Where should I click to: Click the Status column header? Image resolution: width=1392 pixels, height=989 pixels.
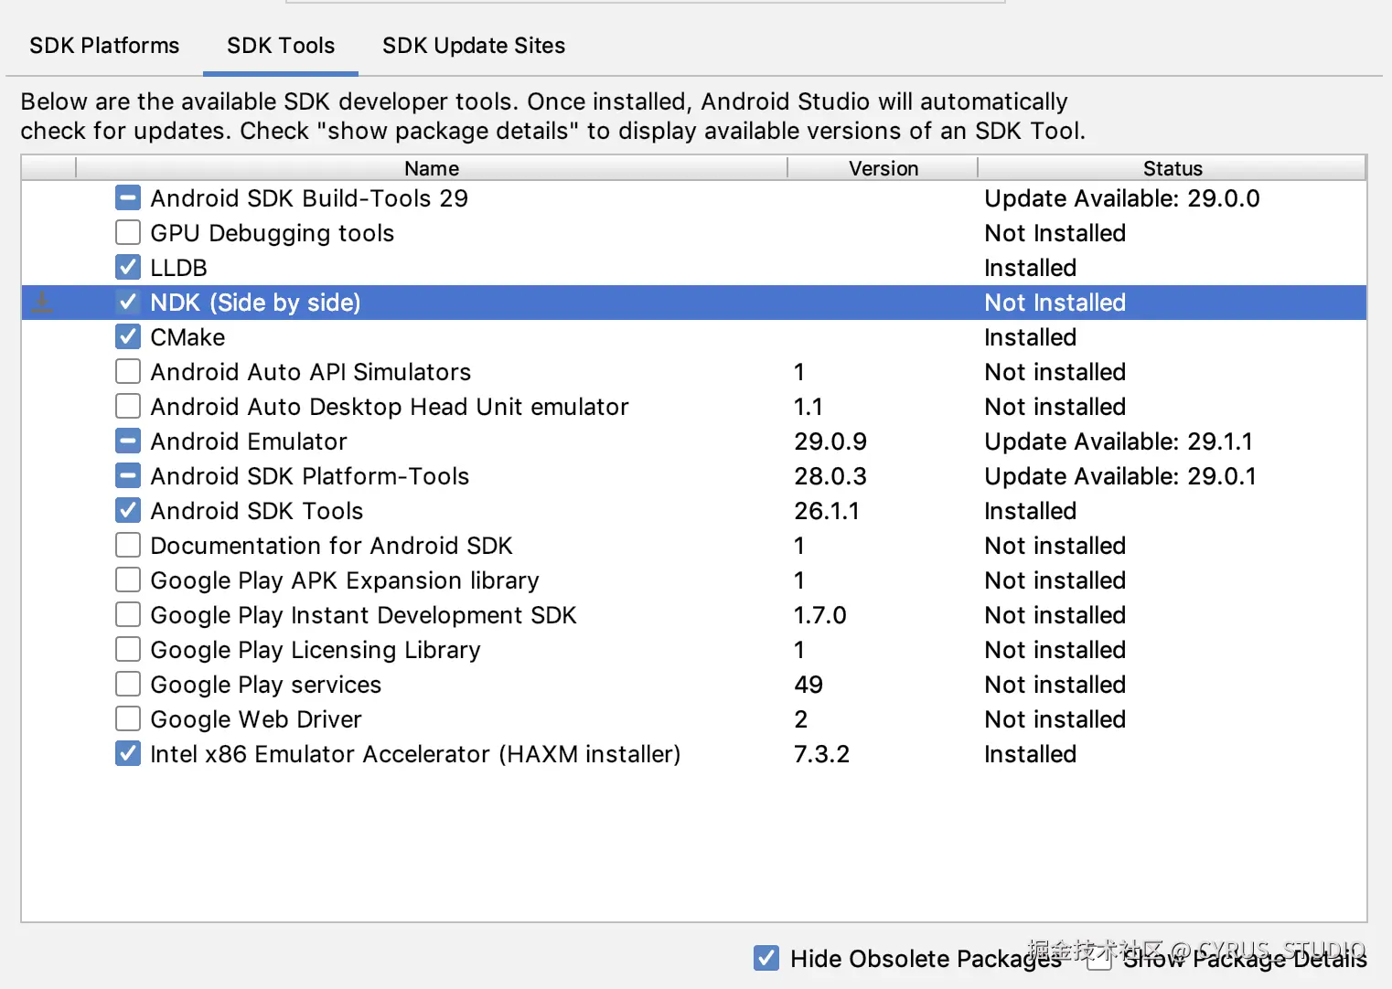click(x=1172, y=168)
